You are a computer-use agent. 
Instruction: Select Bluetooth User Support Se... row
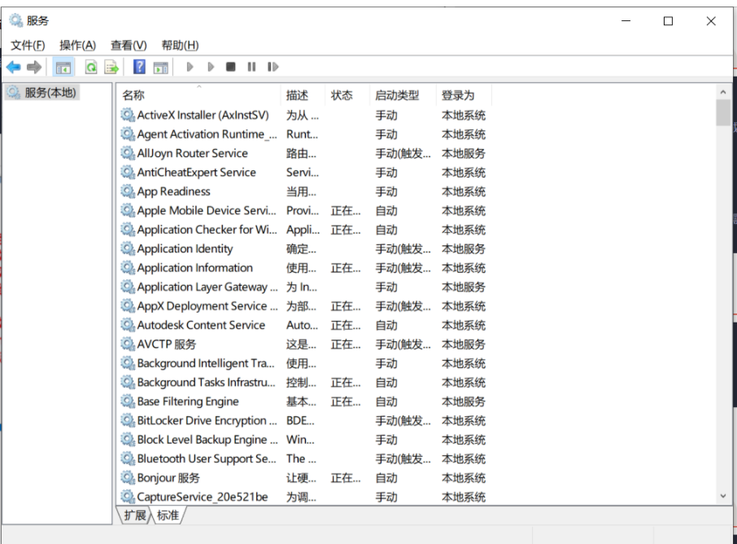tap(303, 458)
